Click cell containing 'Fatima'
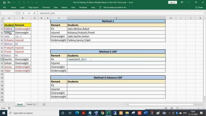 coord(9,29)
